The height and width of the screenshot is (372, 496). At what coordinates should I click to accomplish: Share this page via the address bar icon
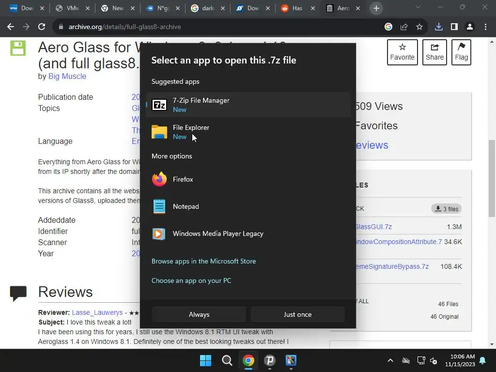[x=404, y=27]
